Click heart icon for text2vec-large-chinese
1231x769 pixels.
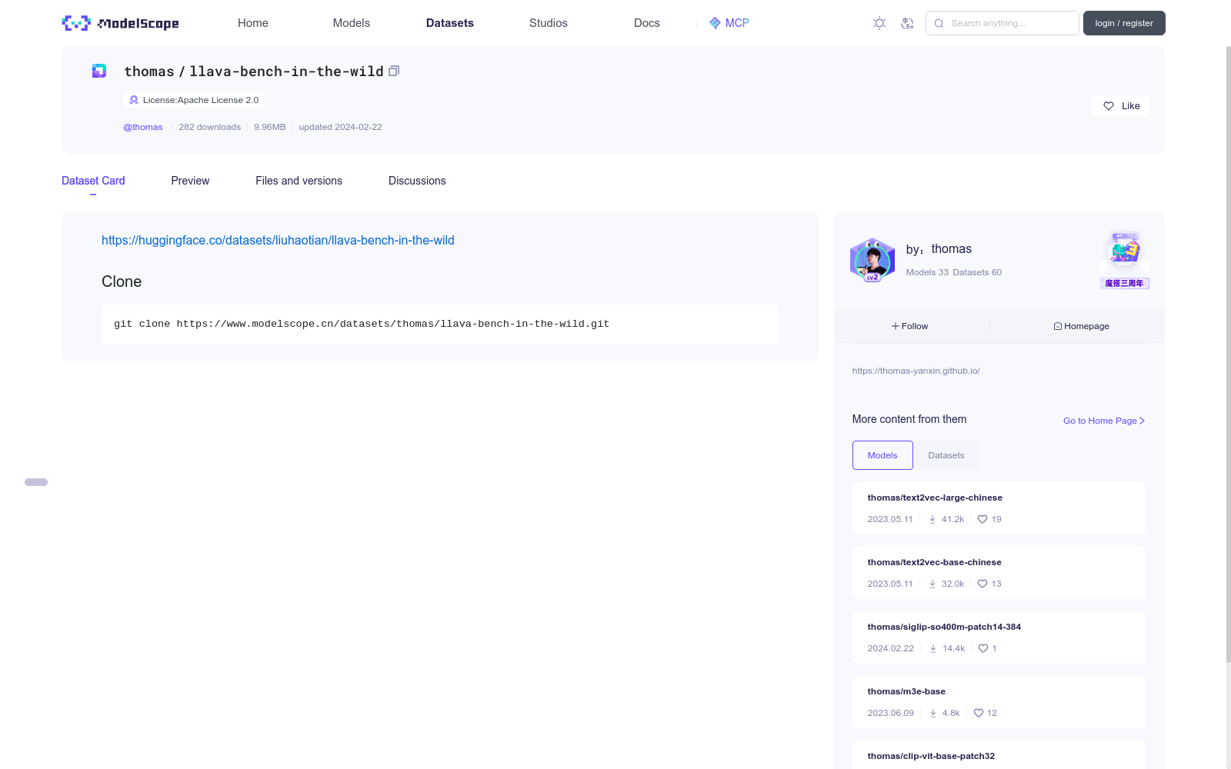[982, 519]
